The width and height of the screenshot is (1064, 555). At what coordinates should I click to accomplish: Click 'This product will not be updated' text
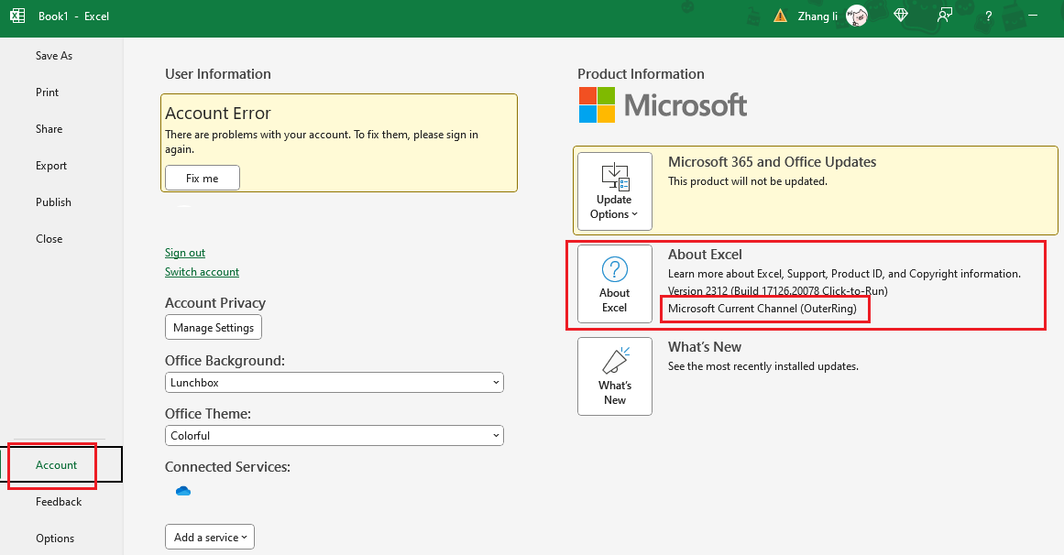coord(748,181)
